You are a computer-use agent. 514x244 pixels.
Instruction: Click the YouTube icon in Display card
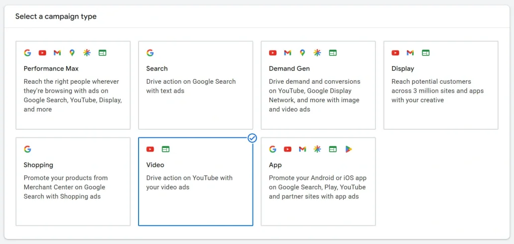tap(396, 53)
